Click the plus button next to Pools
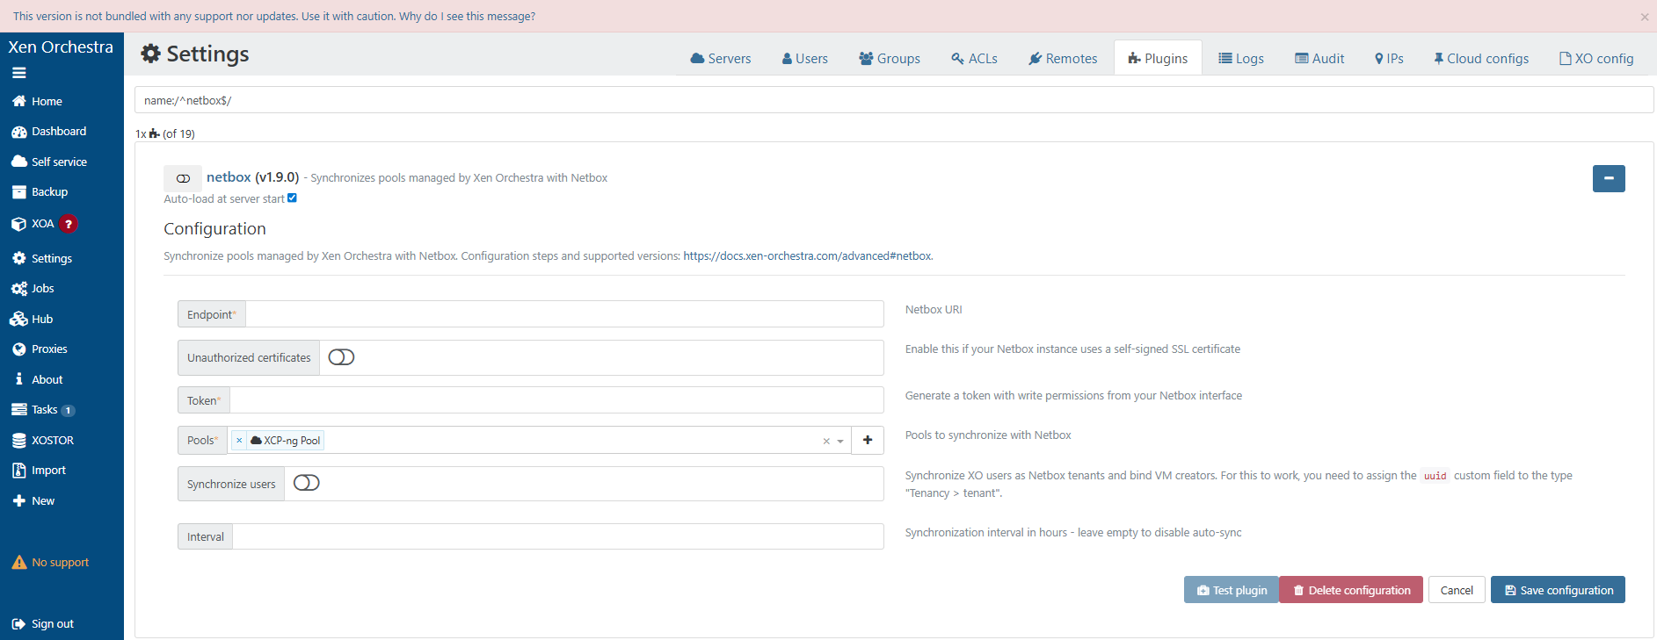 pyautogui.click(x=868, y=440)
